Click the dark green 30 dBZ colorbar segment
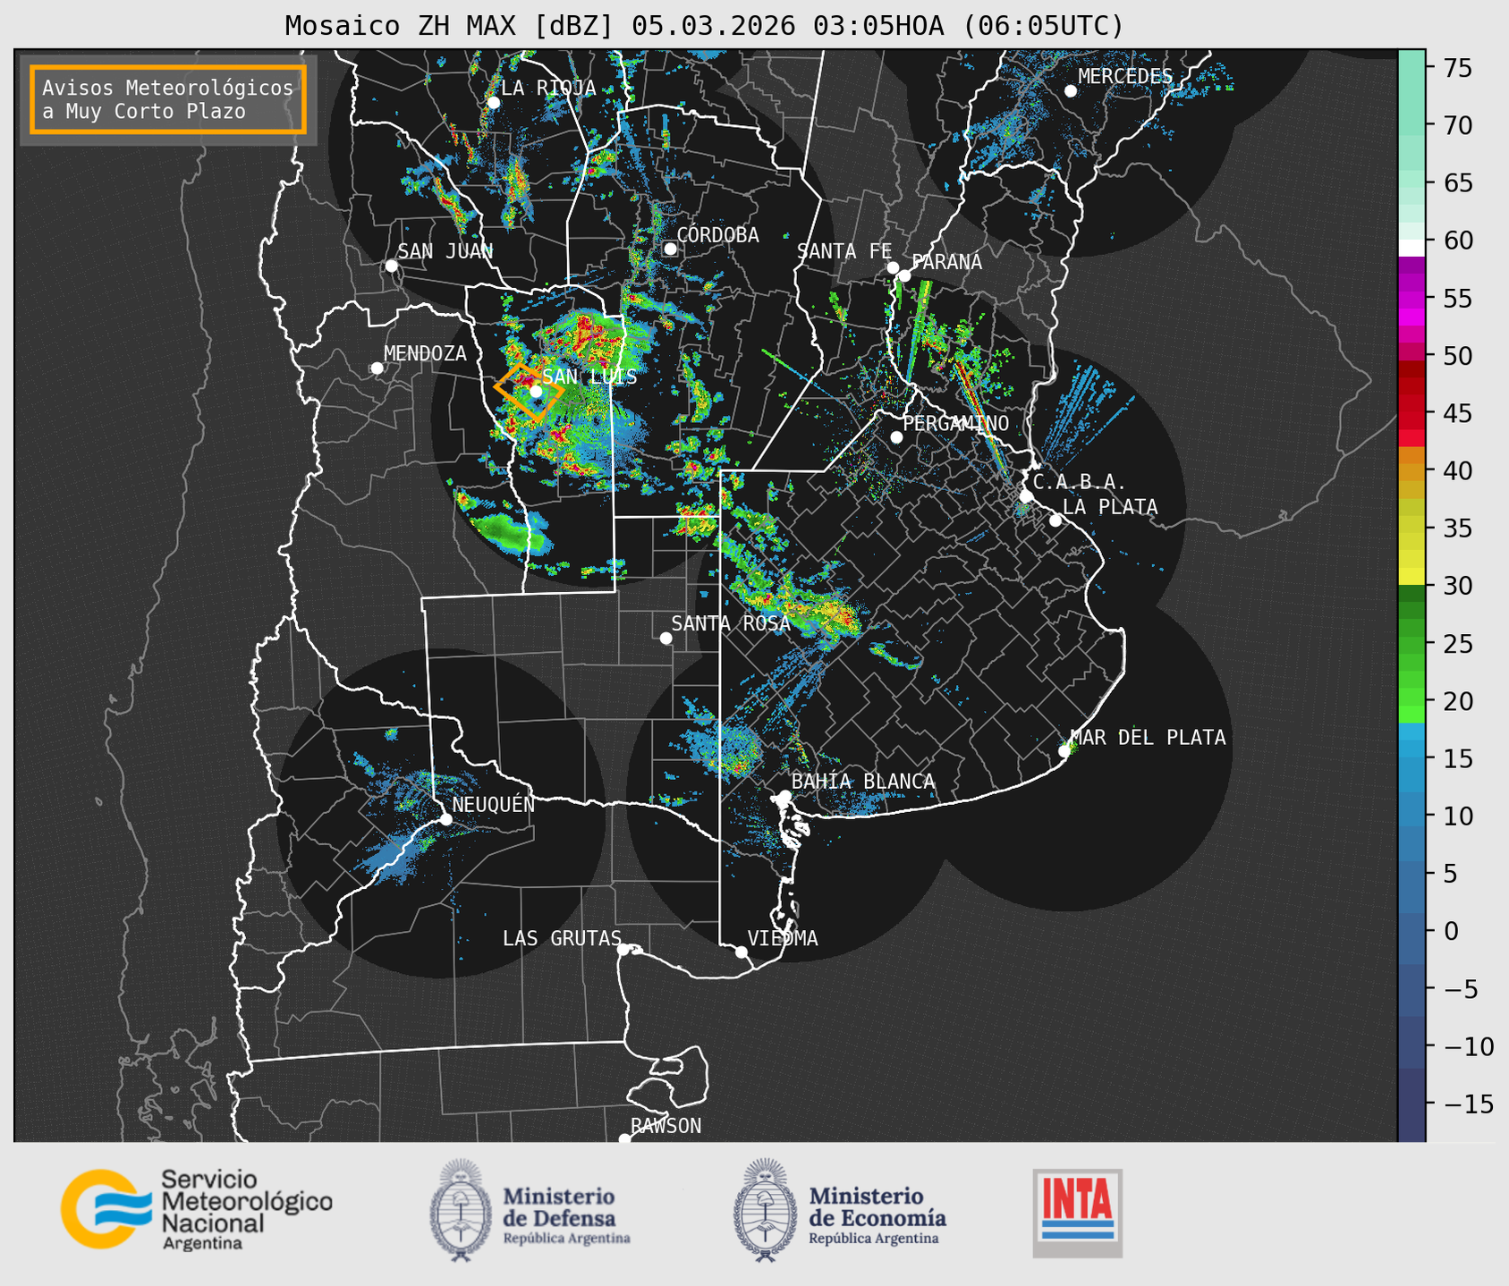This screenshot has width=1509, height=1286. (x=1411, y=594)
